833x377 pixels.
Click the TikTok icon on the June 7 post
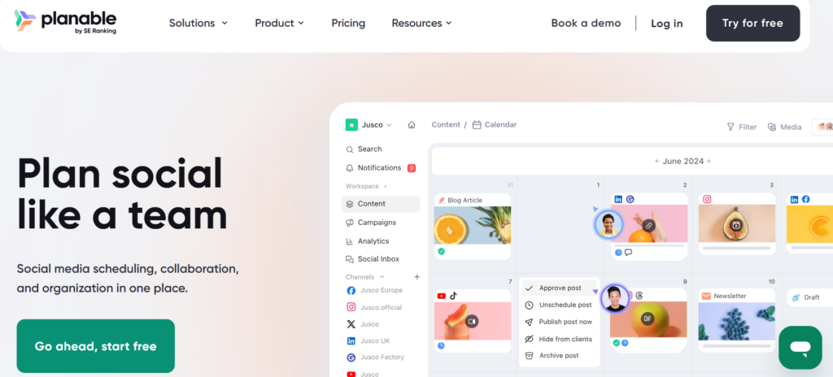point(453,296)
